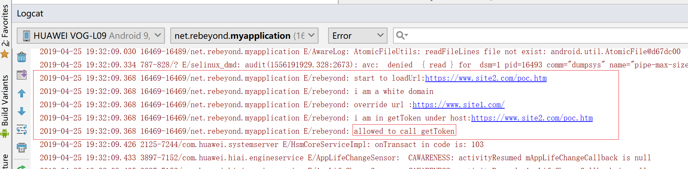Click the AtomicFileUtils readFileLines log line
688x169 pixels.
click(360, 52)
